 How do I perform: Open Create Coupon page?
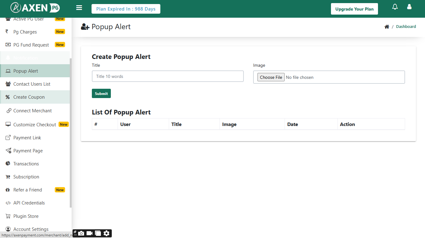[x=35, y=97]
